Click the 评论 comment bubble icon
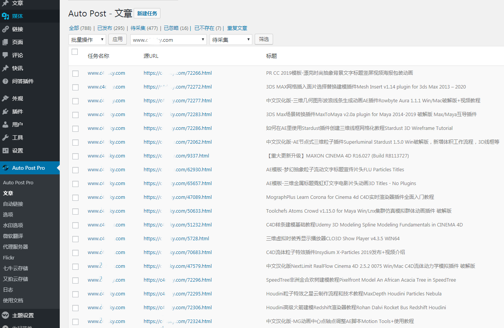 pyautogui.click(x=5, y=55)
